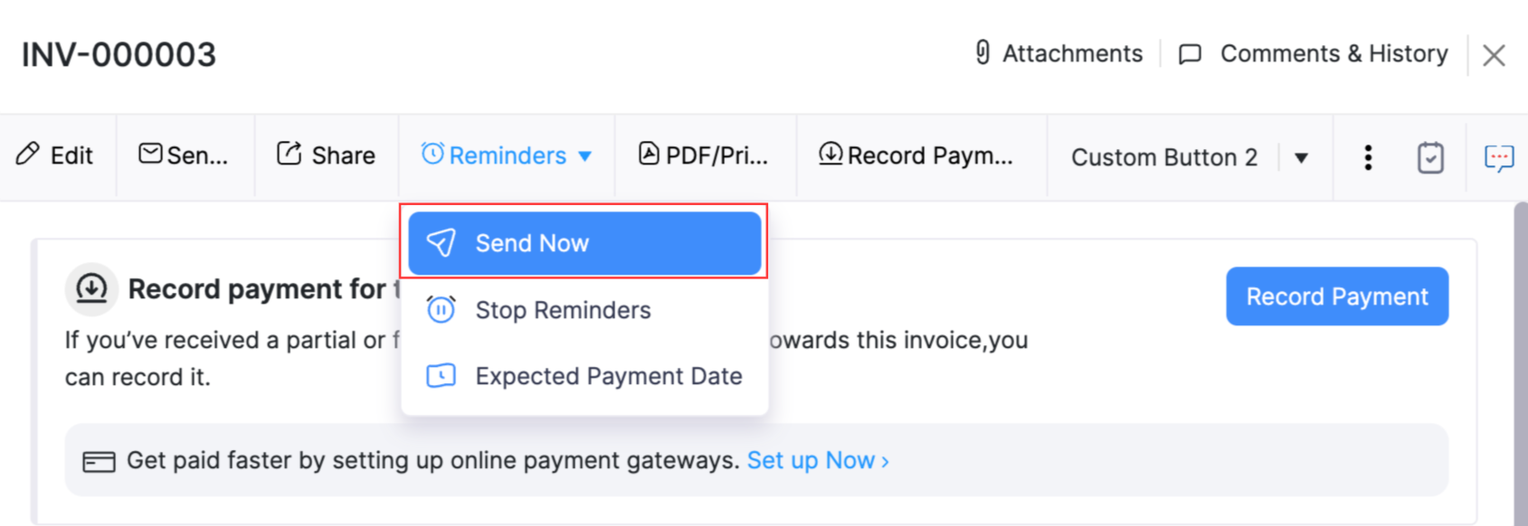Open the Attachments panel

[1057, 54]
